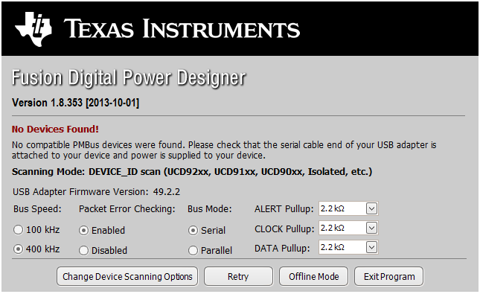Open the CLOCK Pullup dropdown arrow
The height and width of the screenshot is (294, 480).
[x=371, y=229]
